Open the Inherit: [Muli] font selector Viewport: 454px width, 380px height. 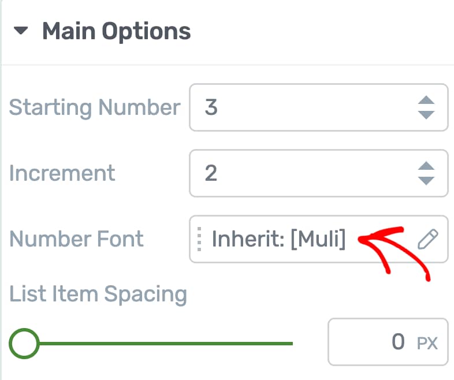278,239
